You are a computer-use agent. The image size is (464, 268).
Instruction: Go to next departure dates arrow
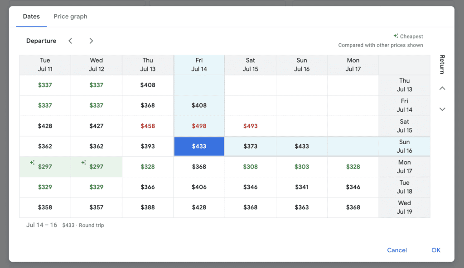pyautogui.click(x=91, y=41)
